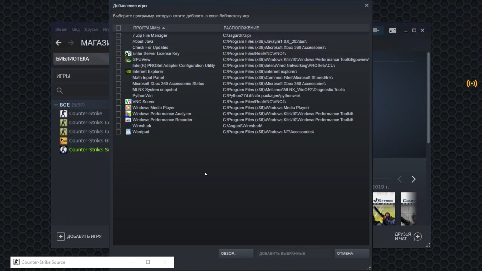Show next item with right chevron

click(413, 179)
